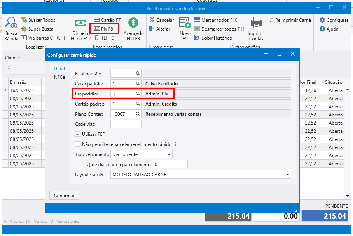
Task: Open Super Busca option
Action: [x=37, y=29]
